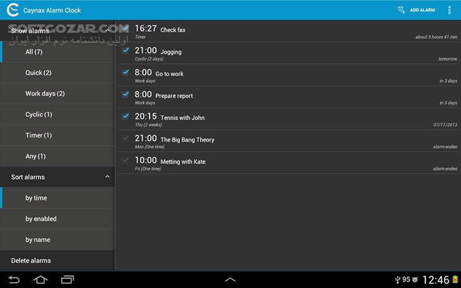Image resolution: width=461 pixels, height=288 pixels.
Task: Click the USB status icon
Action: click(397, 280)
